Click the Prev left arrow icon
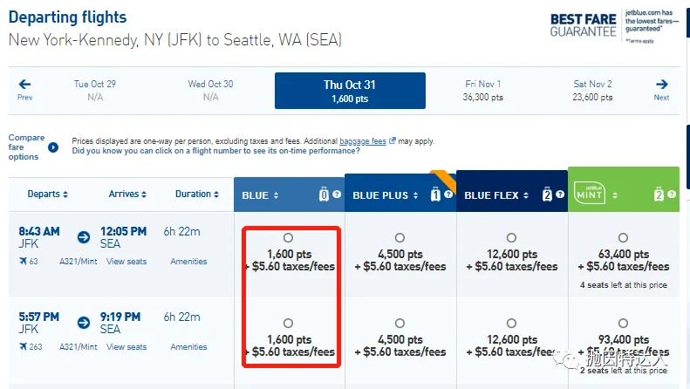The image size is (690, 389). 24,84
